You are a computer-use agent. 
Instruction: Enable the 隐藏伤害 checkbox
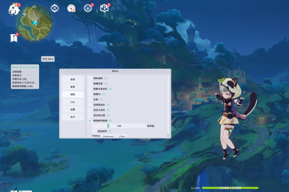click(x=90, y=84)
